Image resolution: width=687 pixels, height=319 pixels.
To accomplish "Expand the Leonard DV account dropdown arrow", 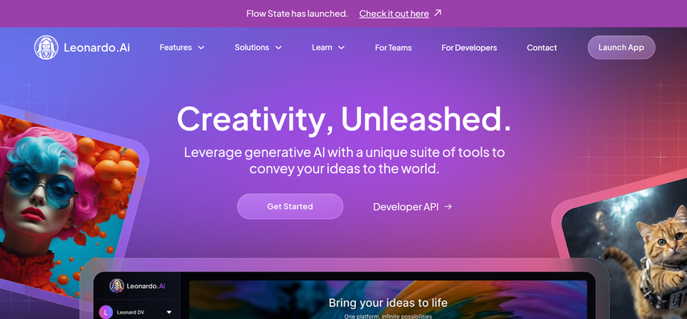I will pos(168,313).
